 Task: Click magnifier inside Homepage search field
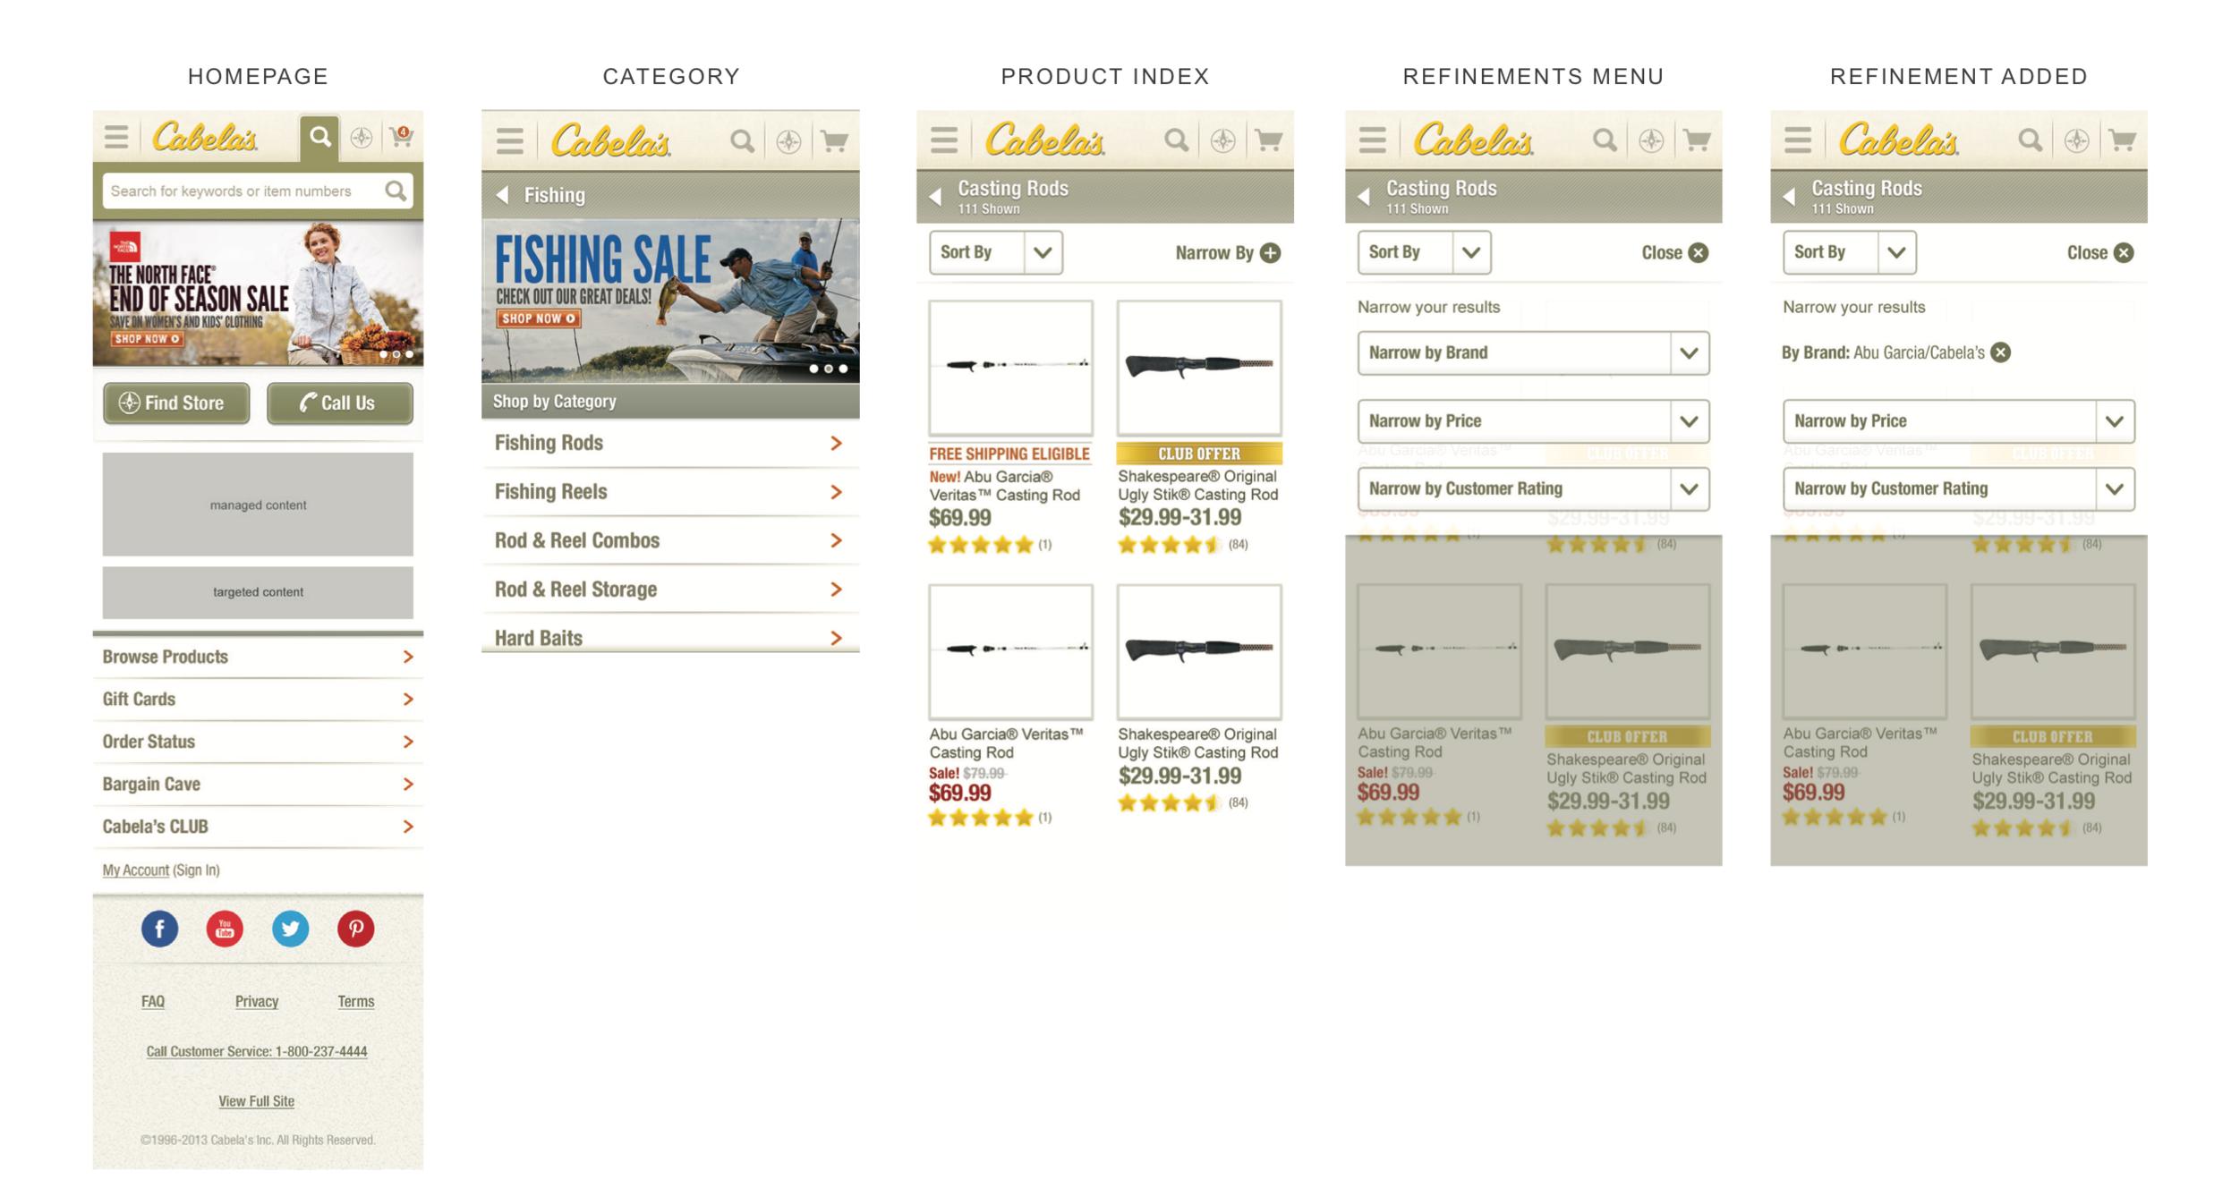pos(395,191)
